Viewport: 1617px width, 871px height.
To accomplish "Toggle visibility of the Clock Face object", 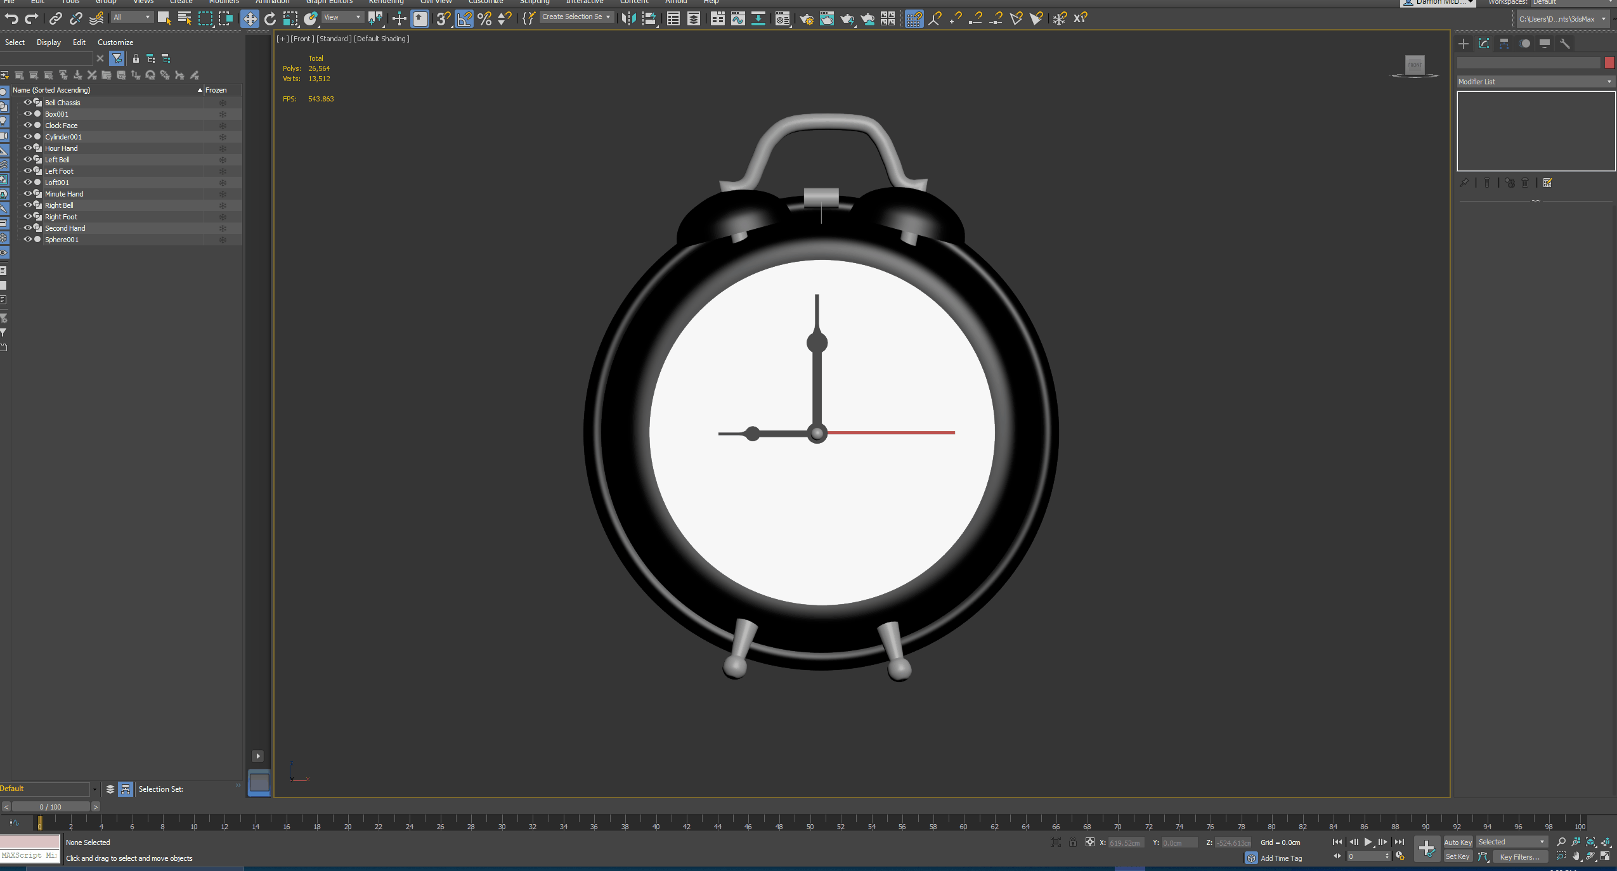I will [28, 125].
